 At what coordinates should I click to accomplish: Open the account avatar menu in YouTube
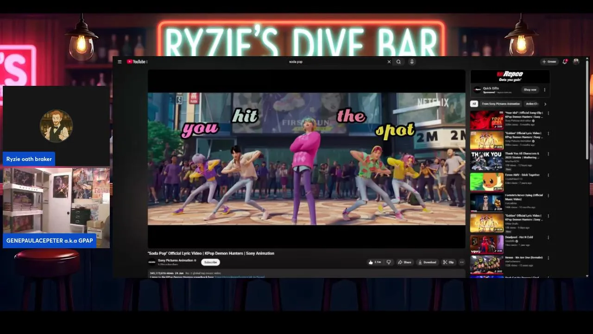(576, 61)
